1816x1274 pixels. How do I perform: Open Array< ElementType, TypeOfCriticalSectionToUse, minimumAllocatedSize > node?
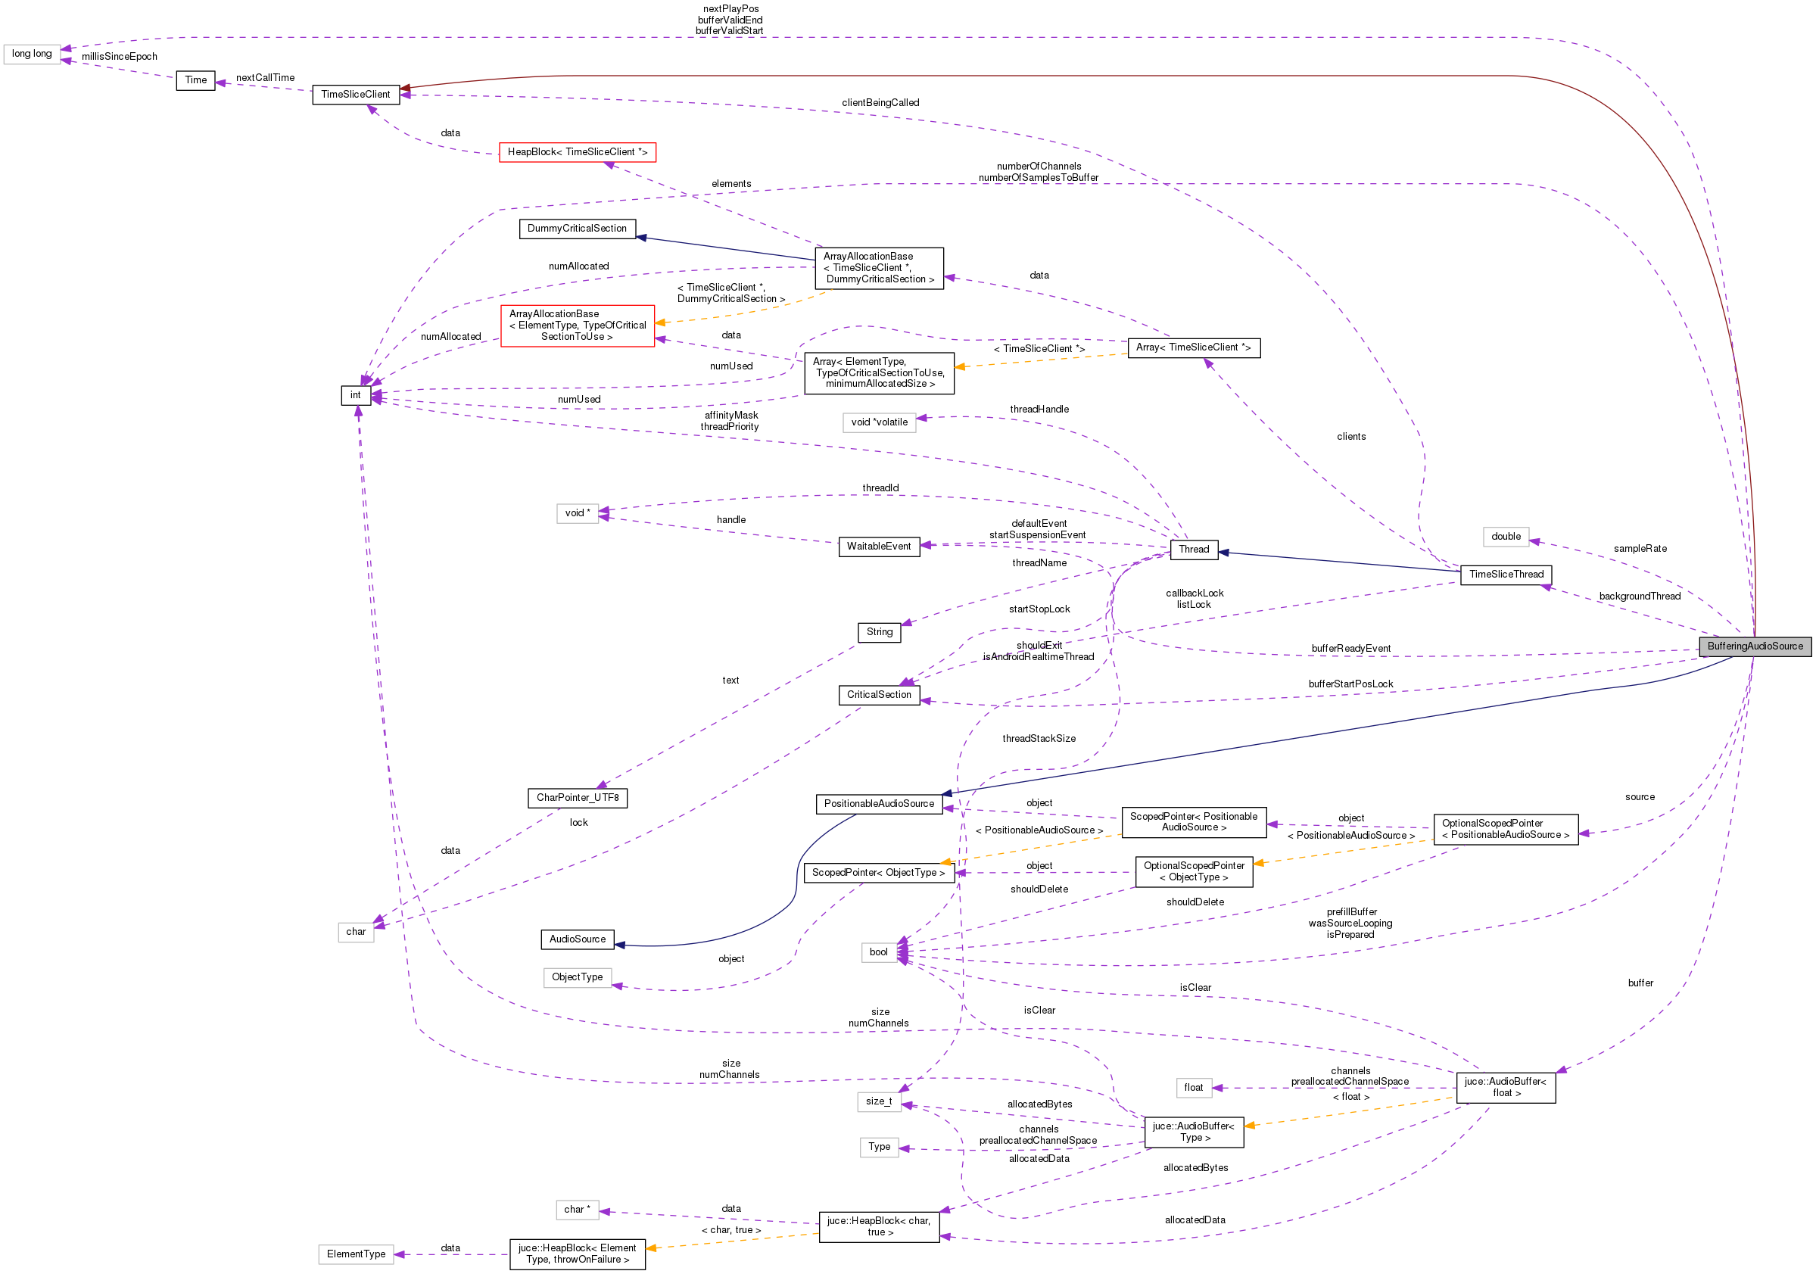tap(879, 373)
